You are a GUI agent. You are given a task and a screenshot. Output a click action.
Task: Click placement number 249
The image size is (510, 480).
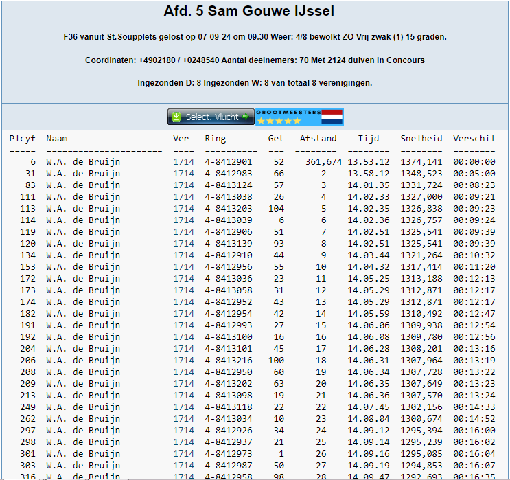(27, 407)
